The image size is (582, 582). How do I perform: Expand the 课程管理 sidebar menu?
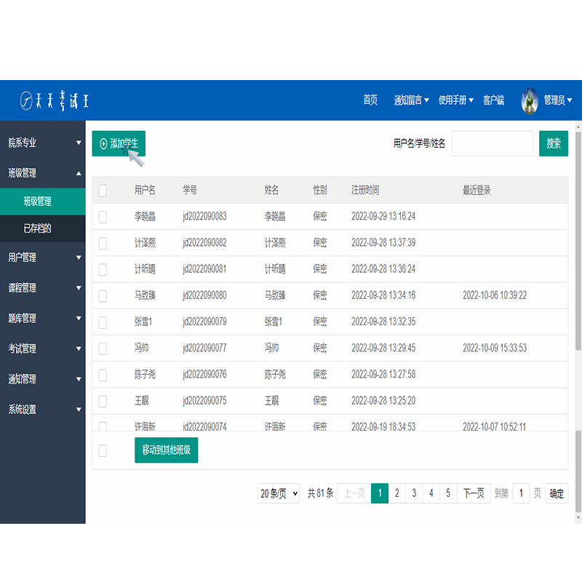43,287
